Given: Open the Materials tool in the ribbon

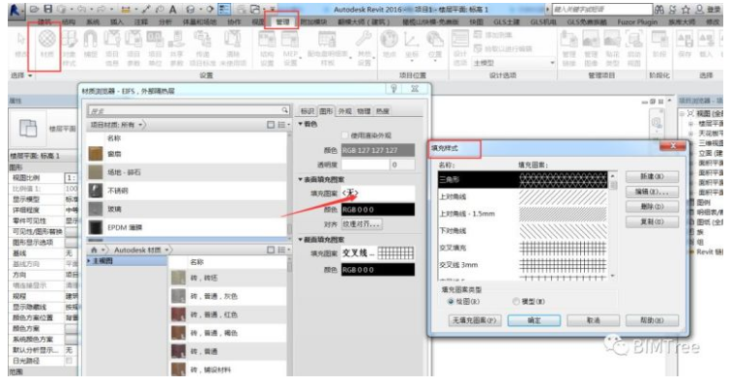Looking at the screenshot, I should coord(46,44).
